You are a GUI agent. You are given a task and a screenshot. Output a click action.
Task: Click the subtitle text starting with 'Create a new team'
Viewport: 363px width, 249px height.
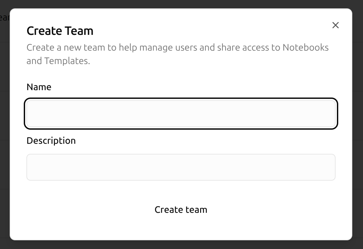(x=100, y=48)
